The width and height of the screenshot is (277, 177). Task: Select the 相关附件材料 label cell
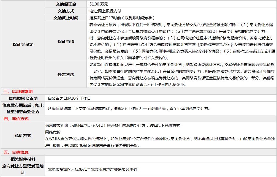click(23, 159)
